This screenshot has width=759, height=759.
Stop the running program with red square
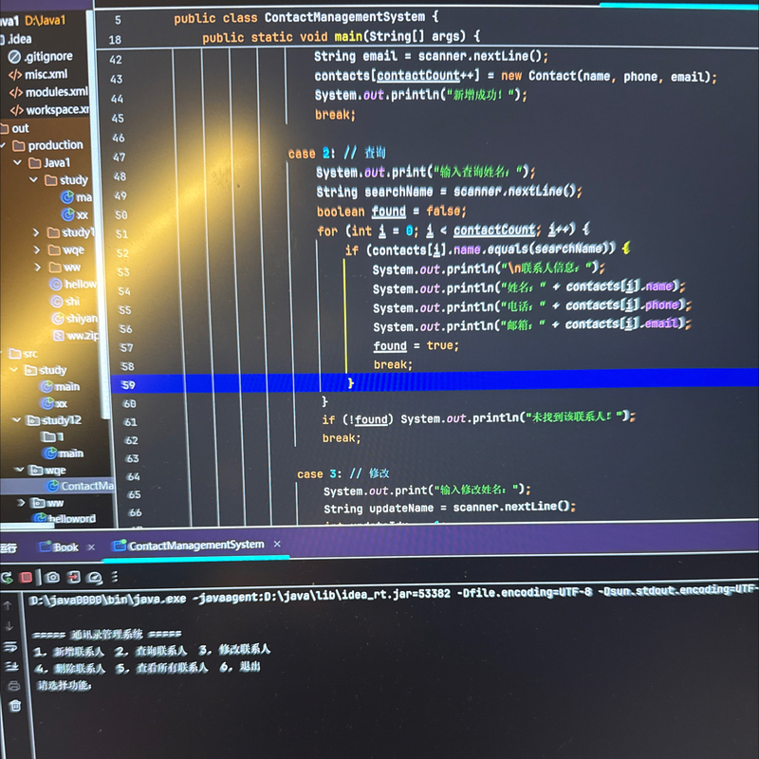[x=27, y=577]
